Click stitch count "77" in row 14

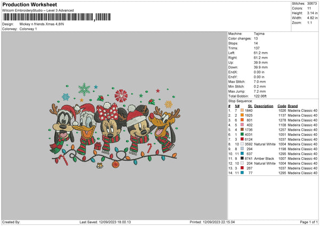click(251, 173)
